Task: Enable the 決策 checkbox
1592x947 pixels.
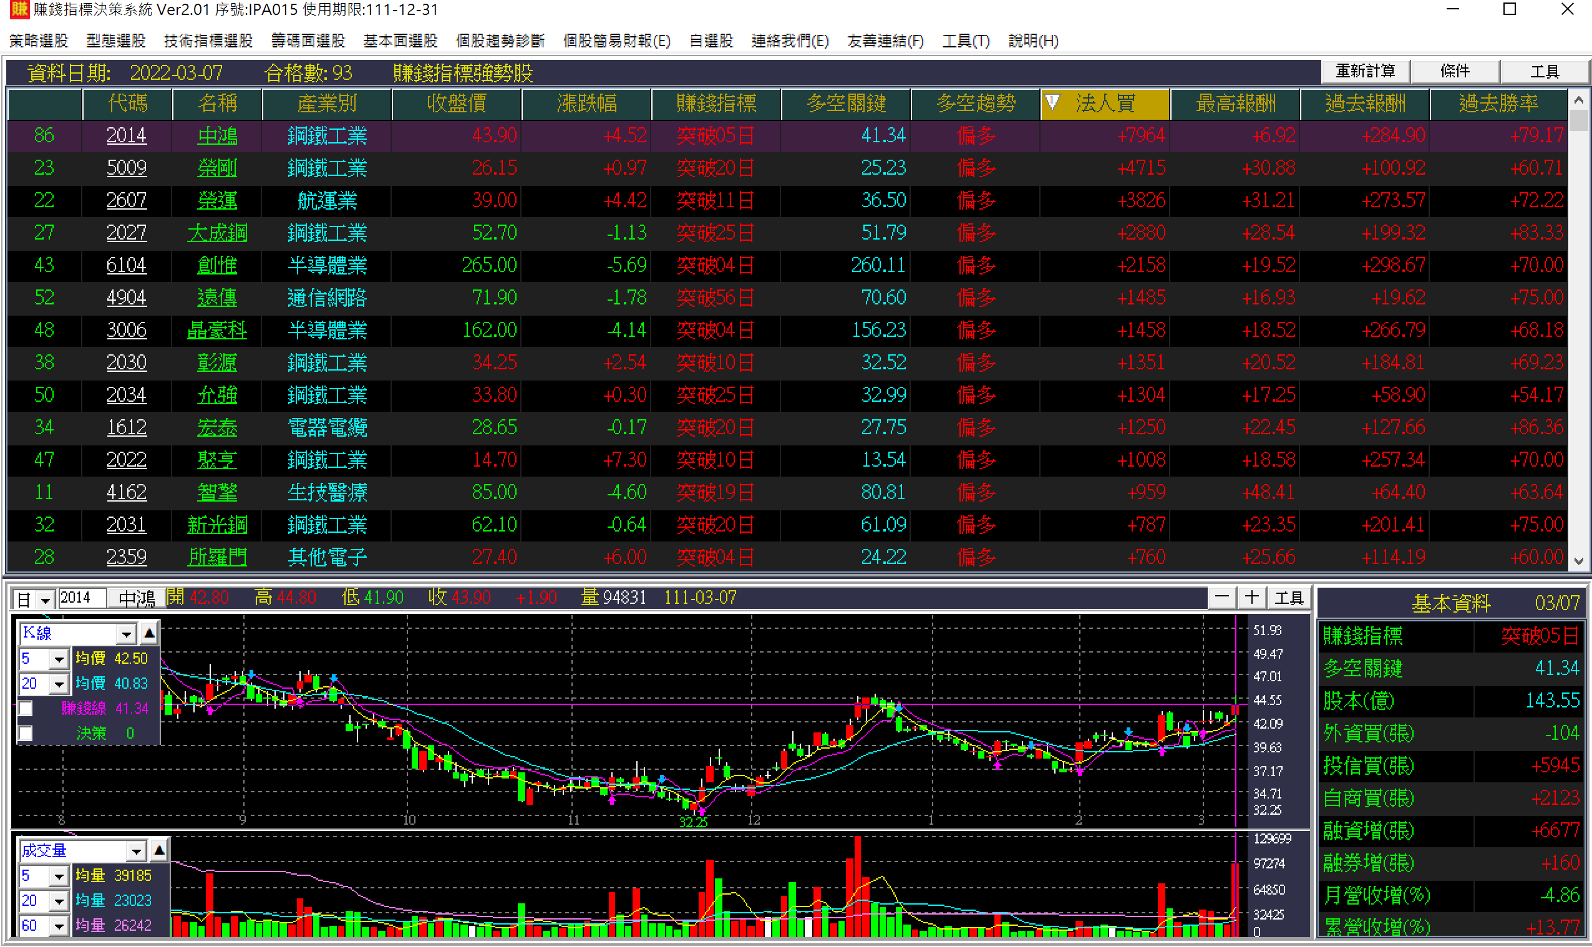Action: pyautogui.click(x=26, y=733)
